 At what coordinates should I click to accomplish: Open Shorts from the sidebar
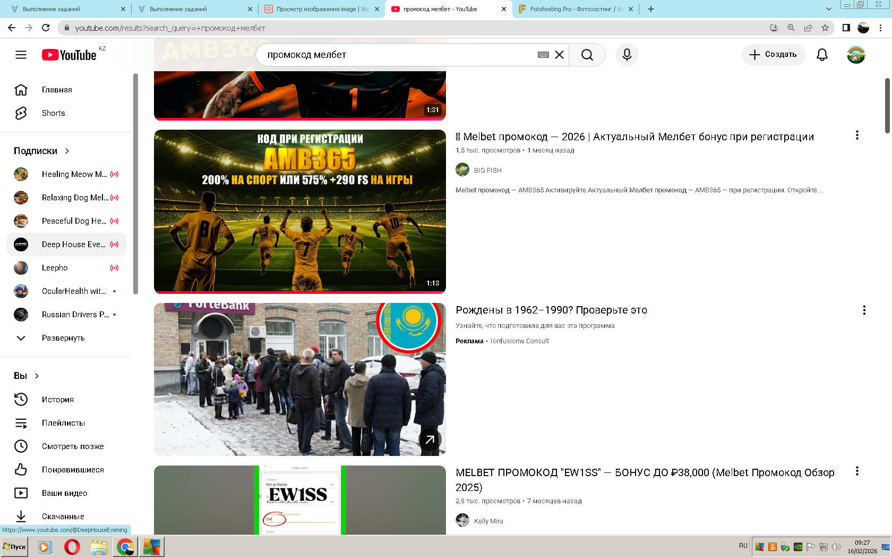click(x=53, y=113)
